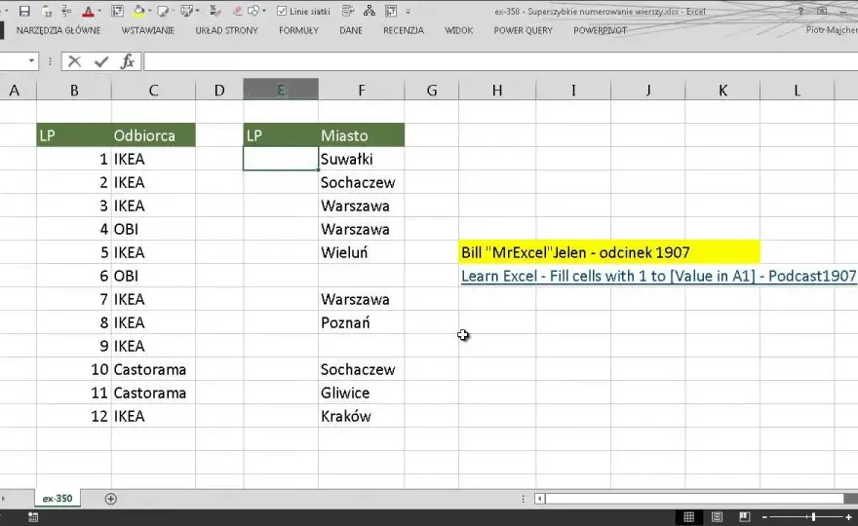Open the POWER QUERY tab
The width and height of the screenshot is (858, 526).
click(524, 30)
